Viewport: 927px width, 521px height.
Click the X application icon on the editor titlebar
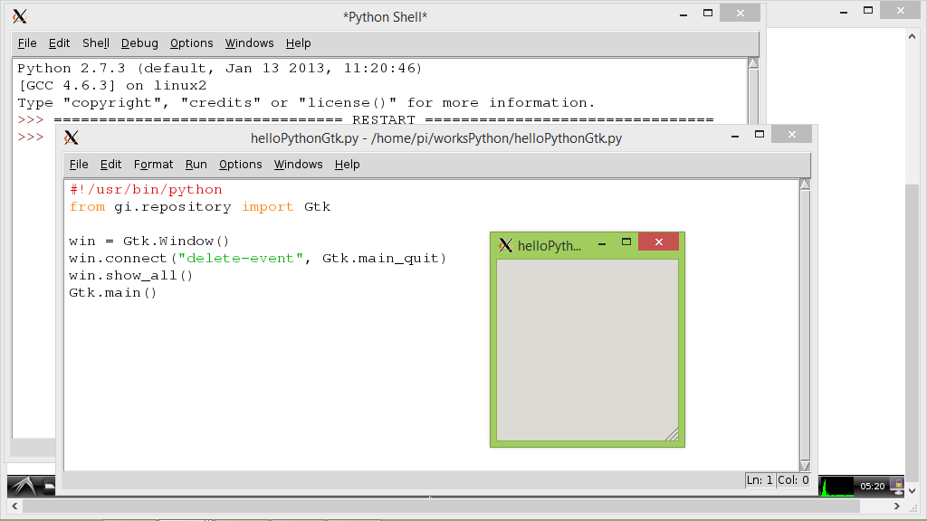(72, 137)
